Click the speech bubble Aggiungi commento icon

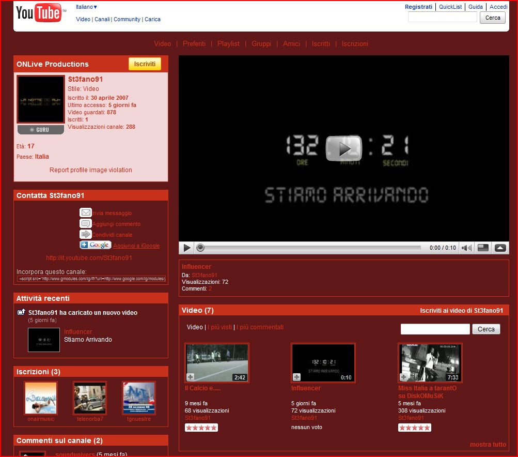click(86, 223)
